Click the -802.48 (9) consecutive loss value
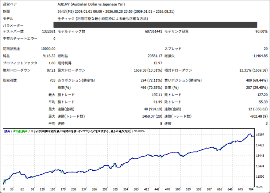The height and width of the screenshot is (193, 270). tap(259, 116)
